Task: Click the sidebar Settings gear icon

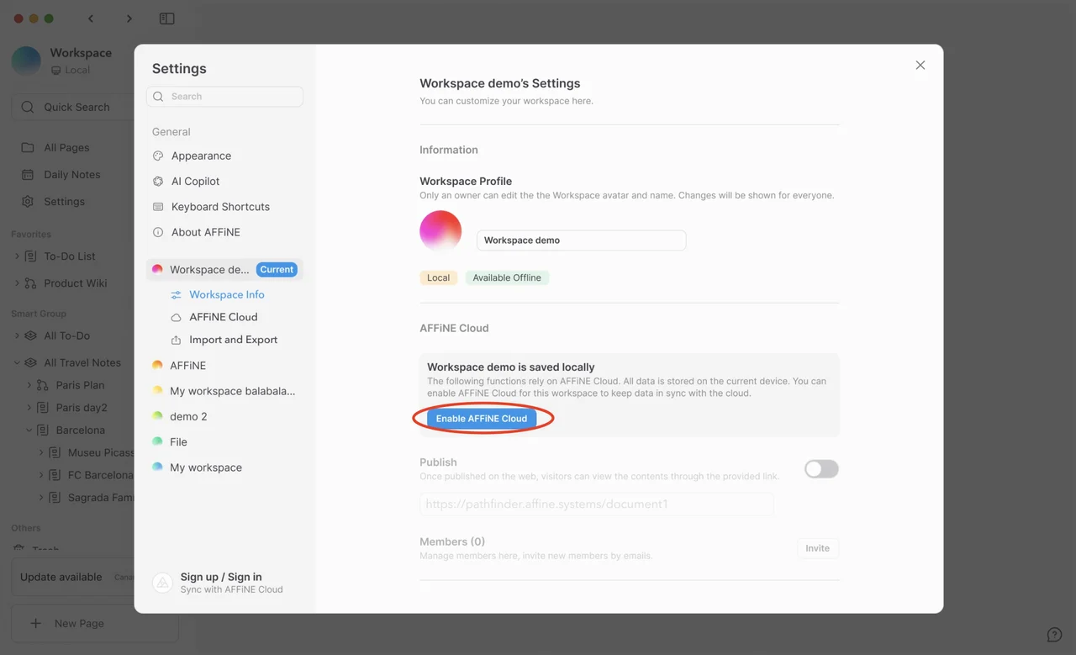Action: 28,202
